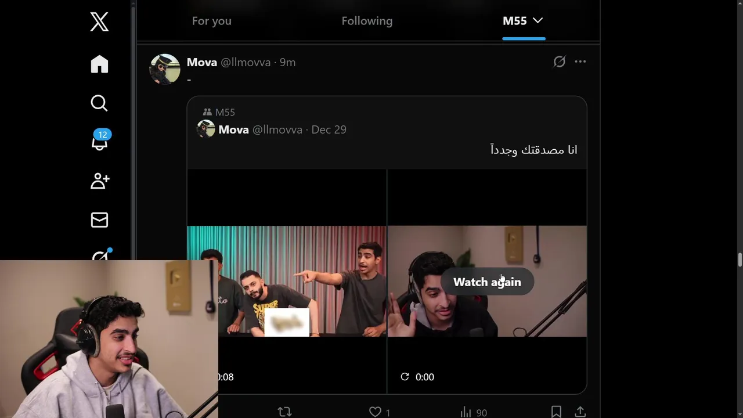
Task: Open Messages envelope icon
Action: tap(99, 220)
